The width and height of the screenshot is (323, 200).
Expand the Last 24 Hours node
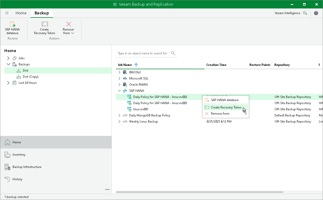(8, 83)
